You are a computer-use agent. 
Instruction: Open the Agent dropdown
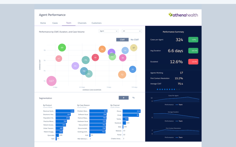[108, 31]
